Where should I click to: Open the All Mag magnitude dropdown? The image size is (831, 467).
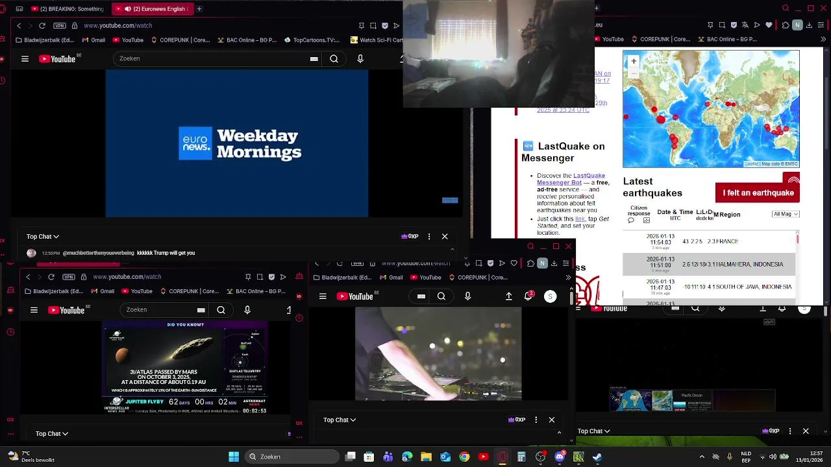[786, 214]
